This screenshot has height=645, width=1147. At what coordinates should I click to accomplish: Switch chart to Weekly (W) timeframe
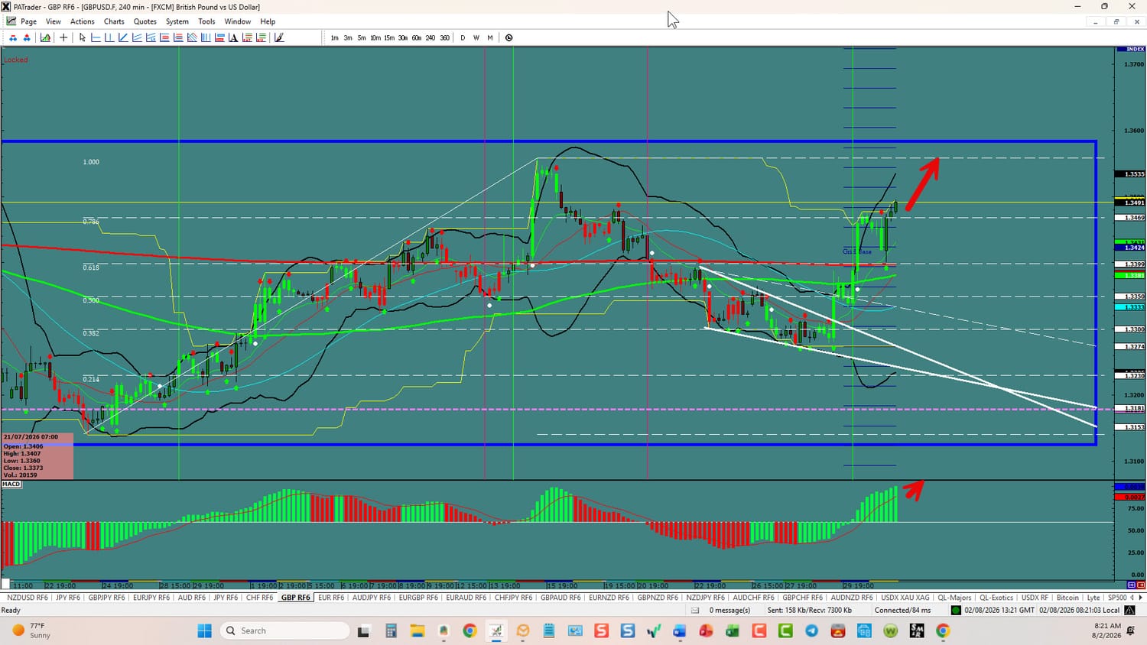(476, 37)
